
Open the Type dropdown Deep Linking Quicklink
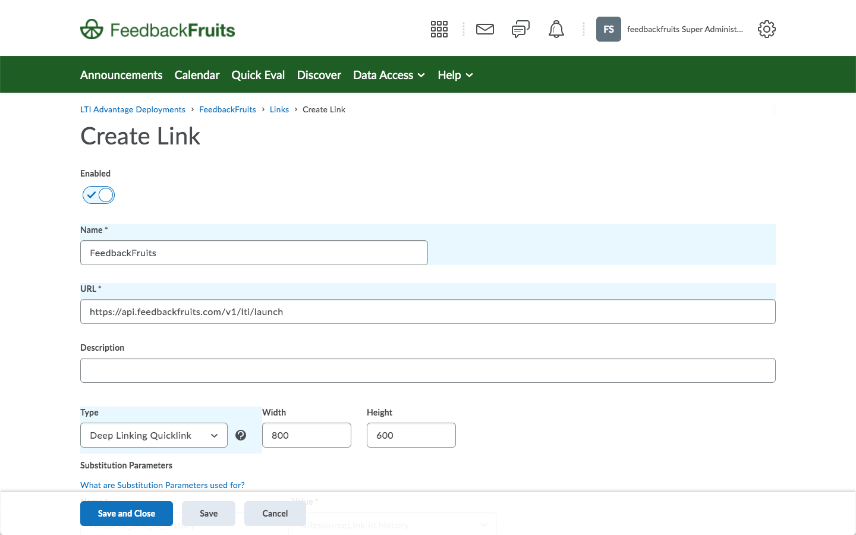click(x=154, y=435)
